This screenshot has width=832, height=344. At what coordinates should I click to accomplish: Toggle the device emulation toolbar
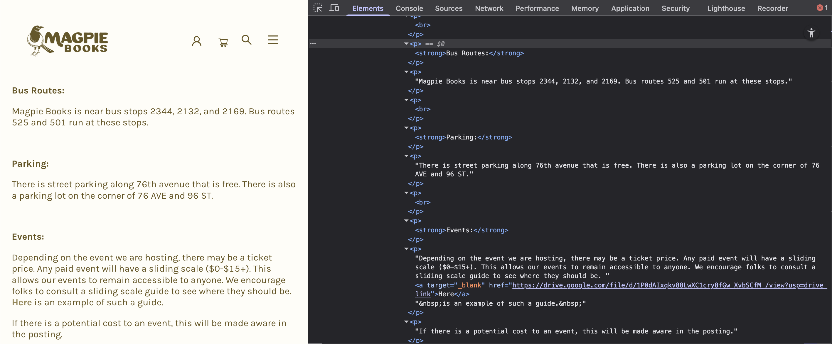point(334,8)
